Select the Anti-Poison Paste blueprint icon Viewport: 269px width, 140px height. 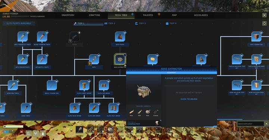22,59
